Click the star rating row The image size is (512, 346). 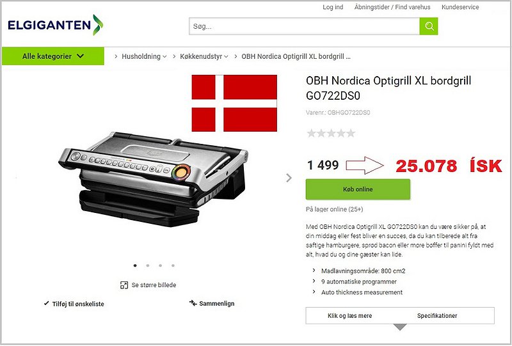331,133
